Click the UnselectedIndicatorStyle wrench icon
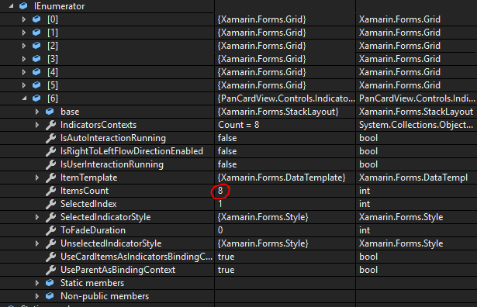Screen dimensions: 477x307 pyautogui.click(x=51, y=243)
